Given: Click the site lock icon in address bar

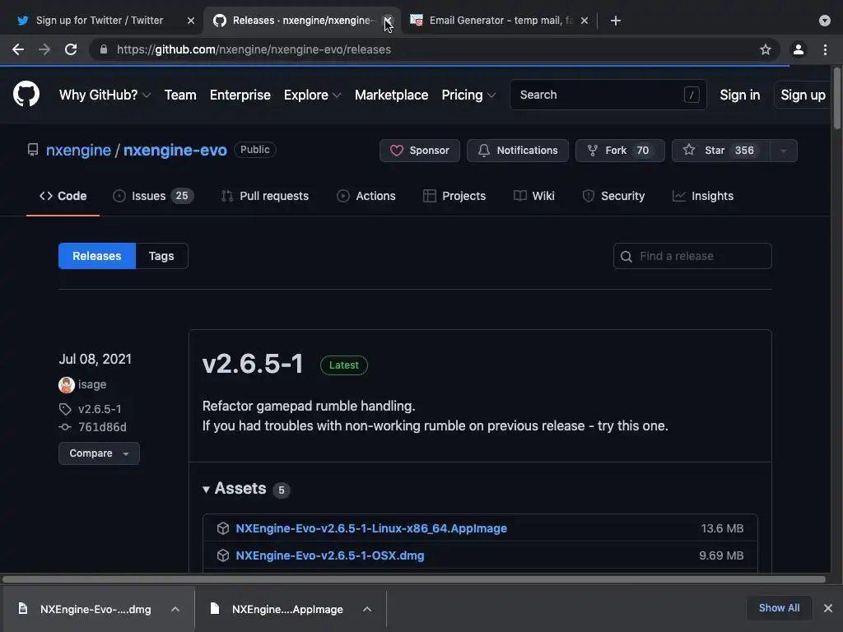Looking at the screenshot, I should pos(104,49).
